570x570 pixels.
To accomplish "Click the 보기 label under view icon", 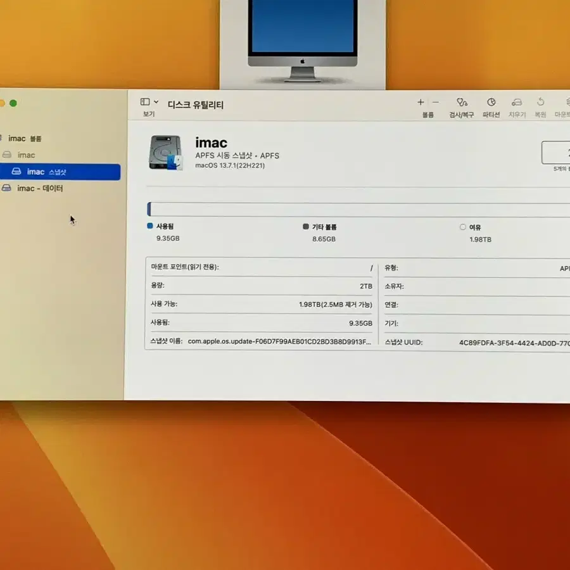I will 149,114.
